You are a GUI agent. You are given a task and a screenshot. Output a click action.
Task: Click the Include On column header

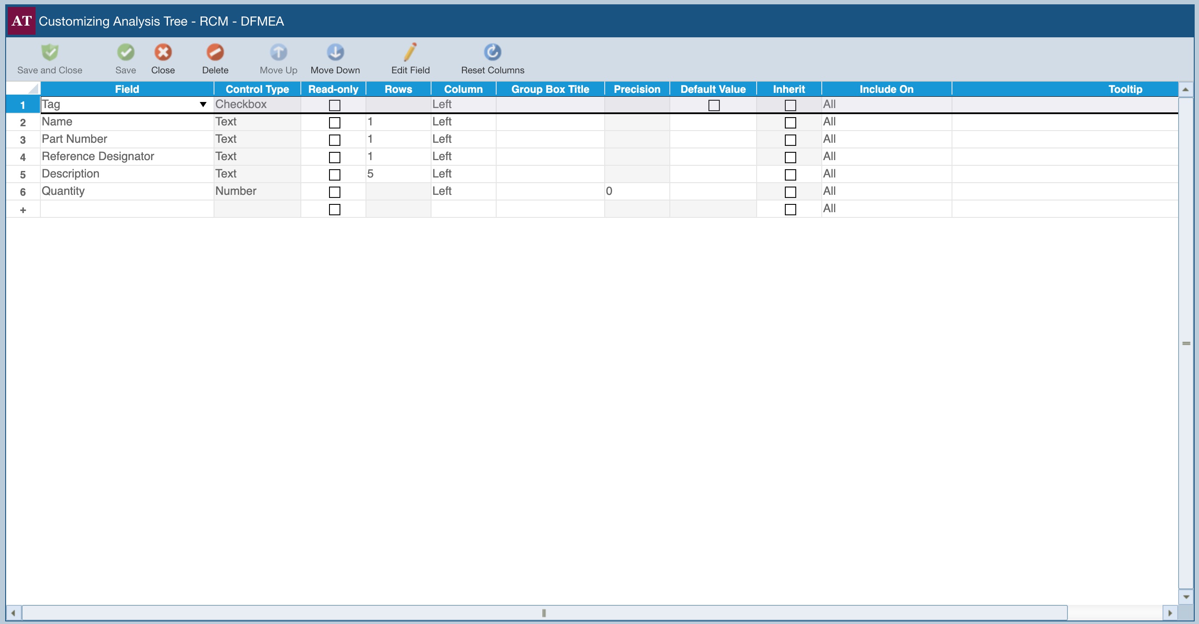[x=886, y=89]
